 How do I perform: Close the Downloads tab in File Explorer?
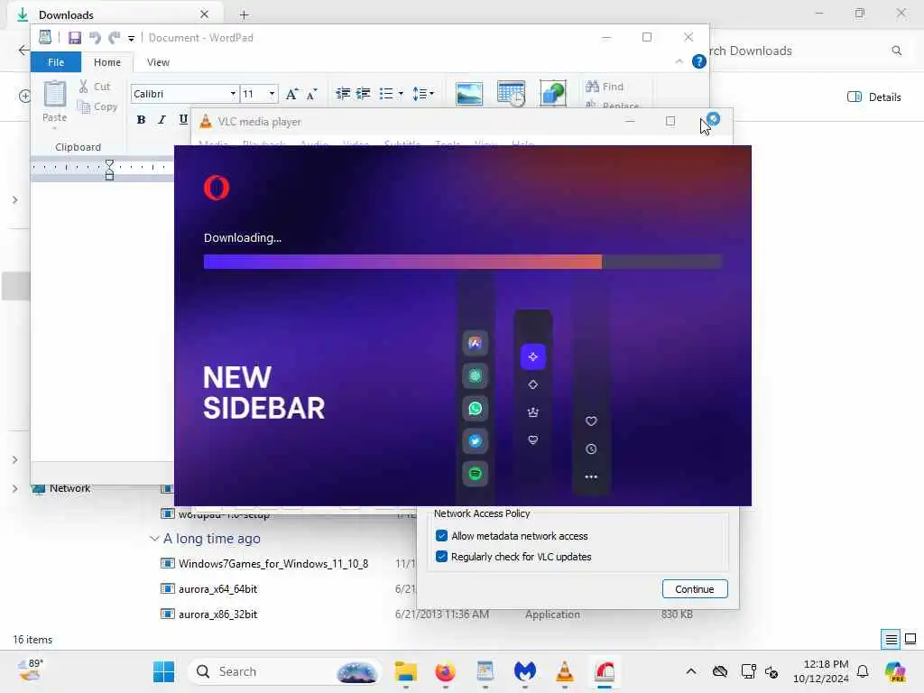(204, 14)
